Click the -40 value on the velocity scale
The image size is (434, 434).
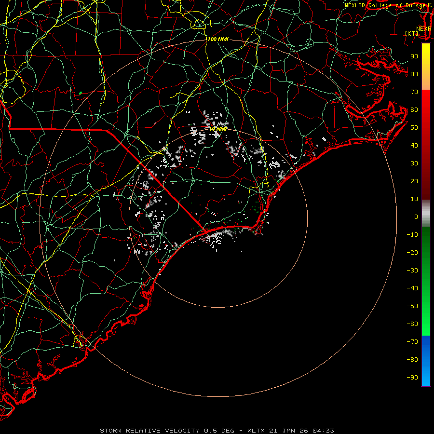coord(412,288)
